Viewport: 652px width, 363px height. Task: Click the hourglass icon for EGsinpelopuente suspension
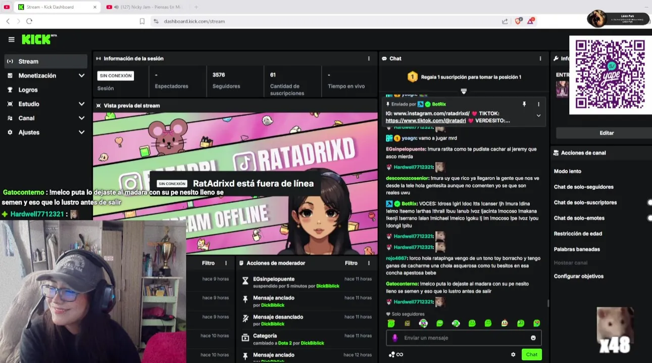[x=245, y=280]
